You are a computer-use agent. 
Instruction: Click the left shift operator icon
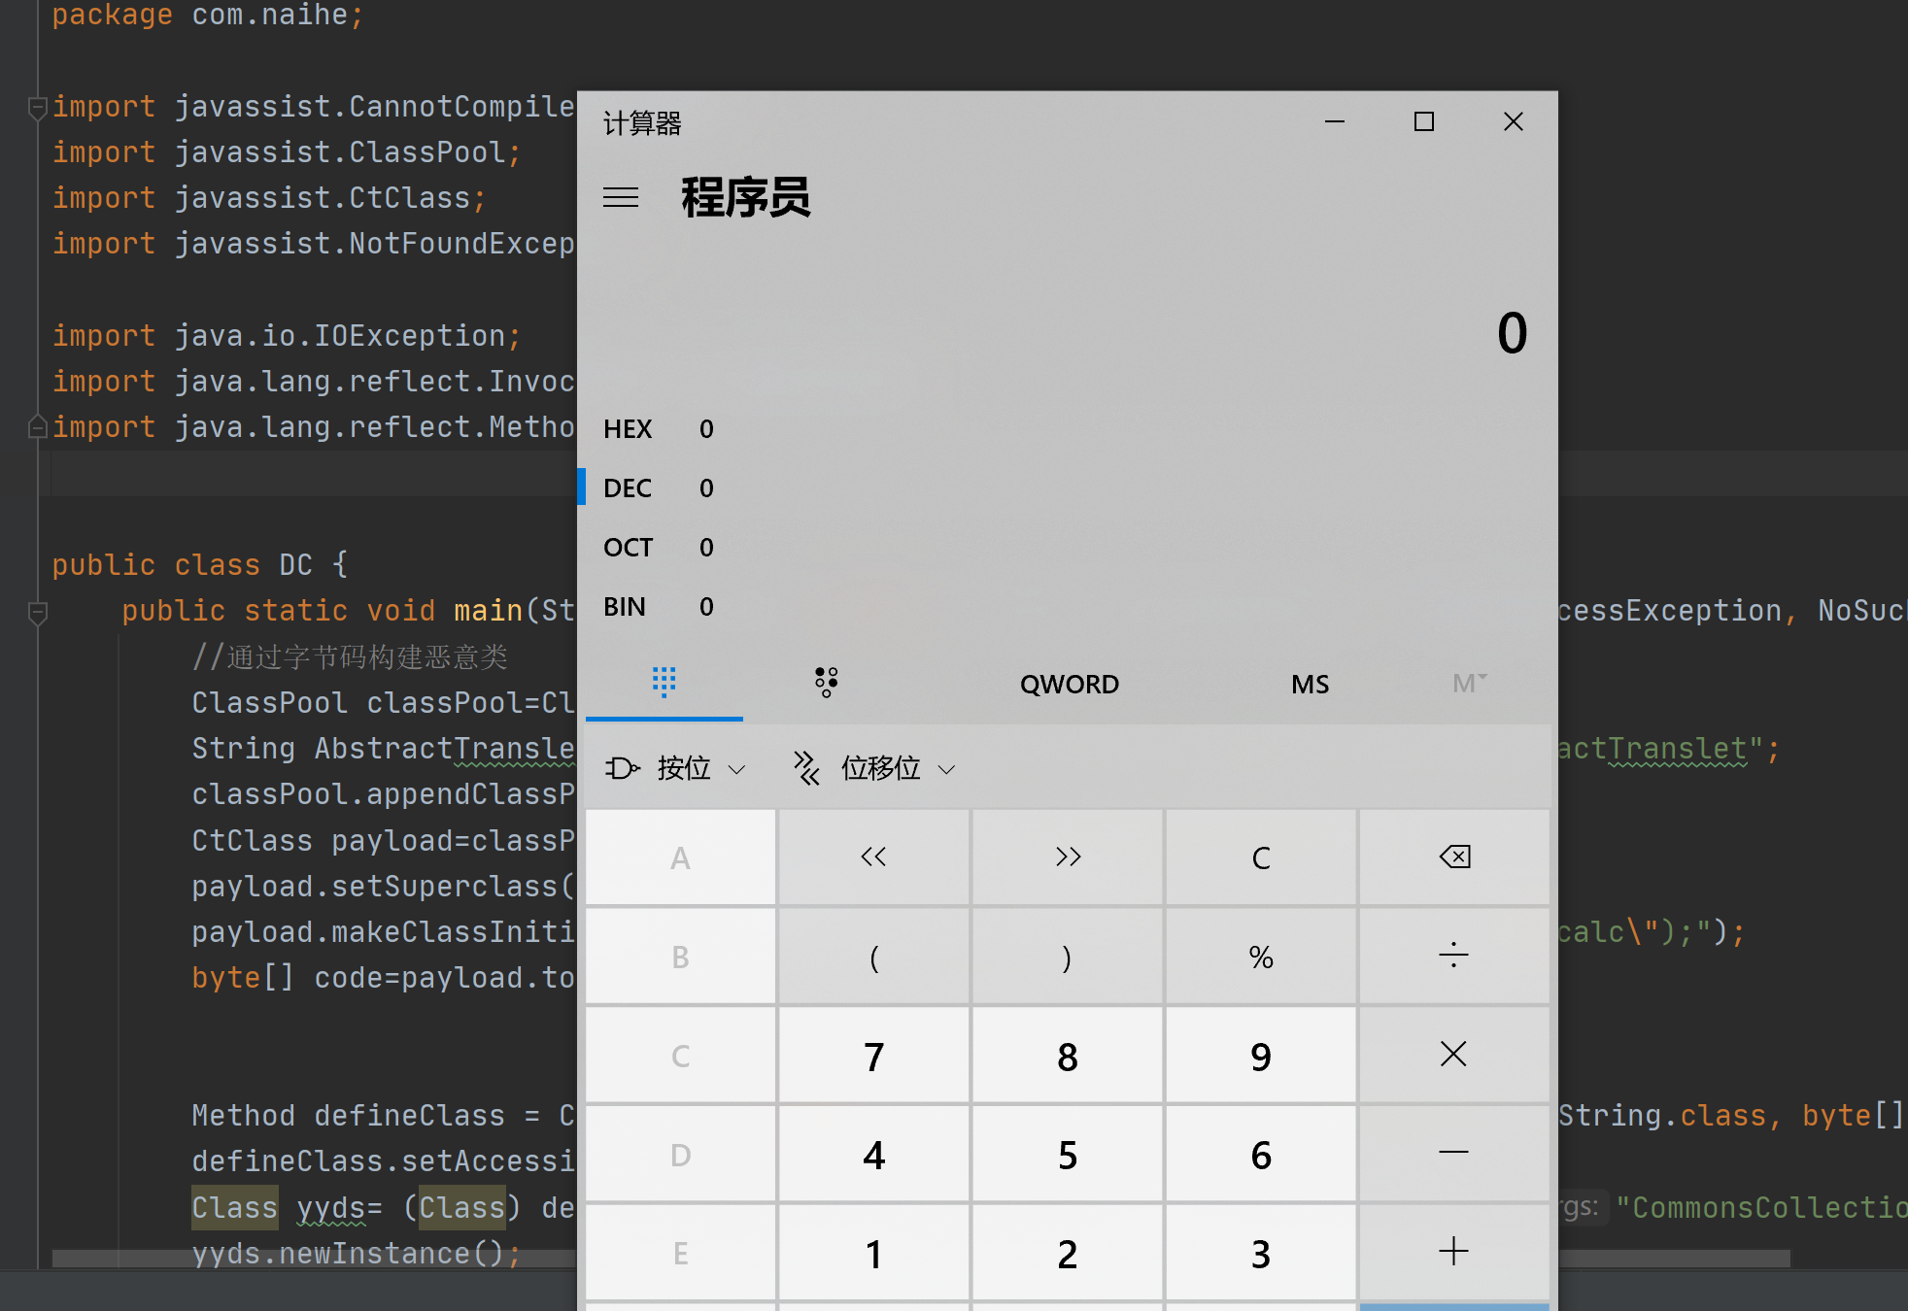tap(871, 855)
